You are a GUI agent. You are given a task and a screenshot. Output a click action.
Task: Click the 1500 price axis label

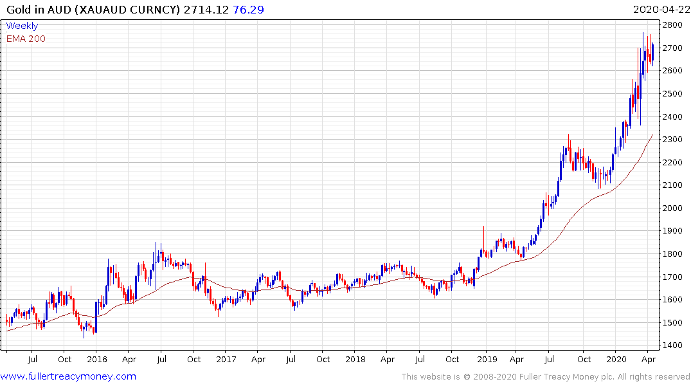[x=672, y=322]
